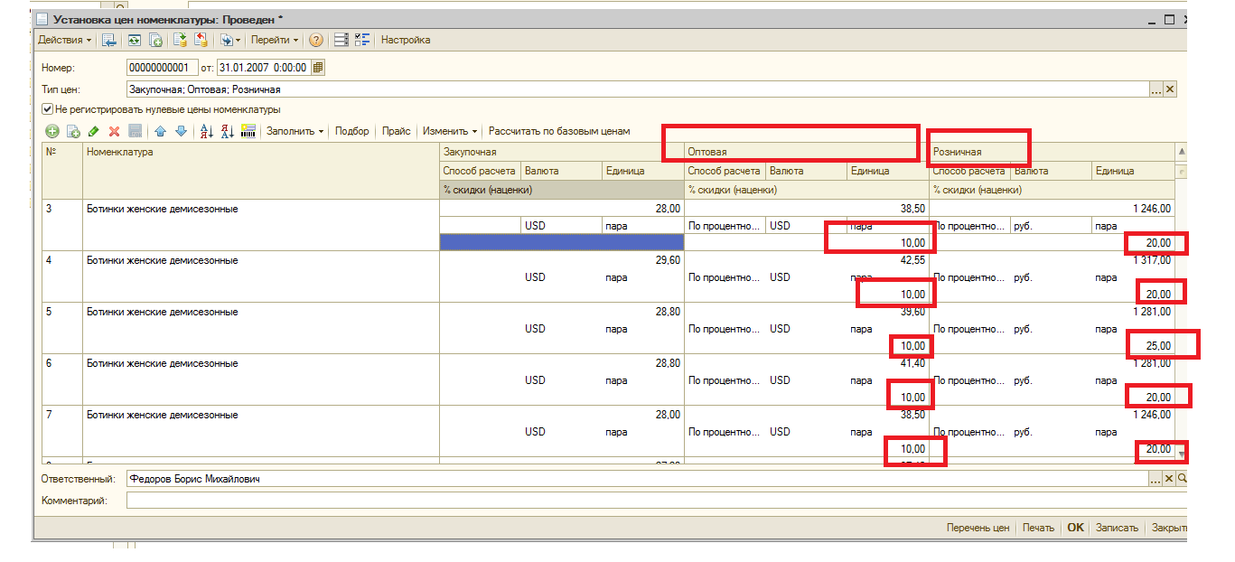Click the Комментарий input field
Image resolution: width=1235 pixels, height=562 pixels.
click(650, 500)
